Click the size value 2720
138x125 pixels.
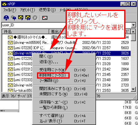pos(125,85)
